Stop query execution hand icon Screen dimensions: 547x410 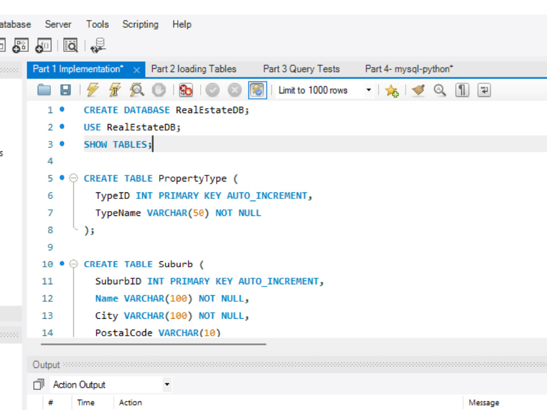(x=159, y=90)
